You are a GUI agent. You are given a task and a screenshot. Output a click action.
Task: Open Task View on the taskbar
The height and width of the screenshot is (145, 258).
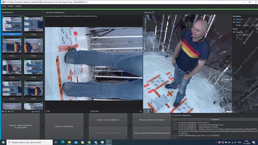pyautogui.click(x=56, y=142)
